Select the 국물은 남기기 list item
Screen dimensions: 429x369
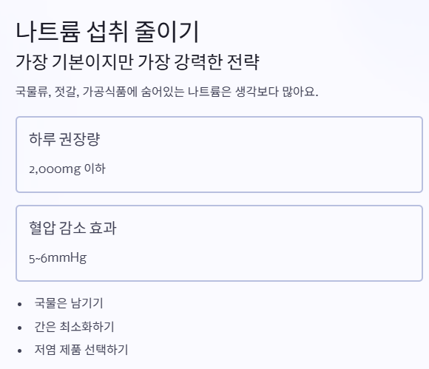tap(69, 303)
